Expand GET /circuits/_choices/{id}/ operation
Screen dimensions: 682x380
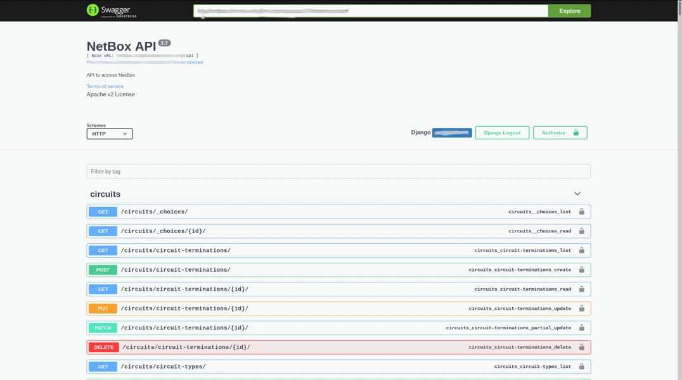tap(338, 231)
